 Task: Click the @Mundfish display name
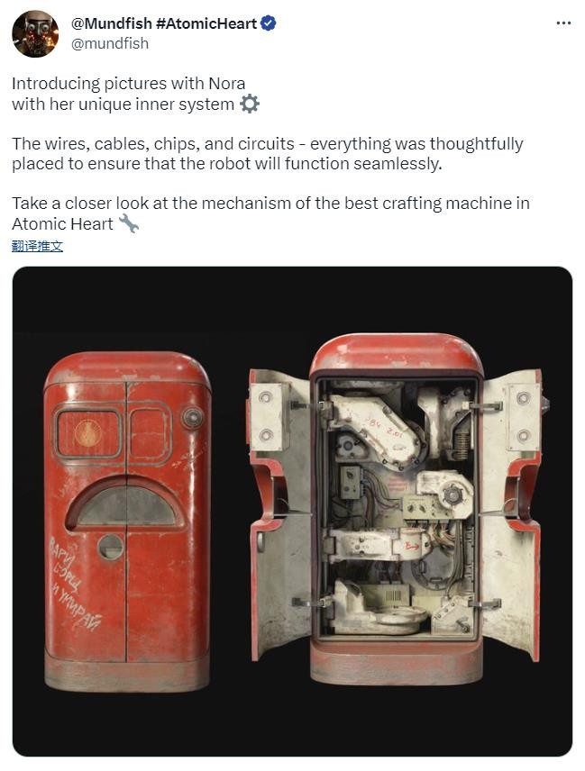click(111, 23)
